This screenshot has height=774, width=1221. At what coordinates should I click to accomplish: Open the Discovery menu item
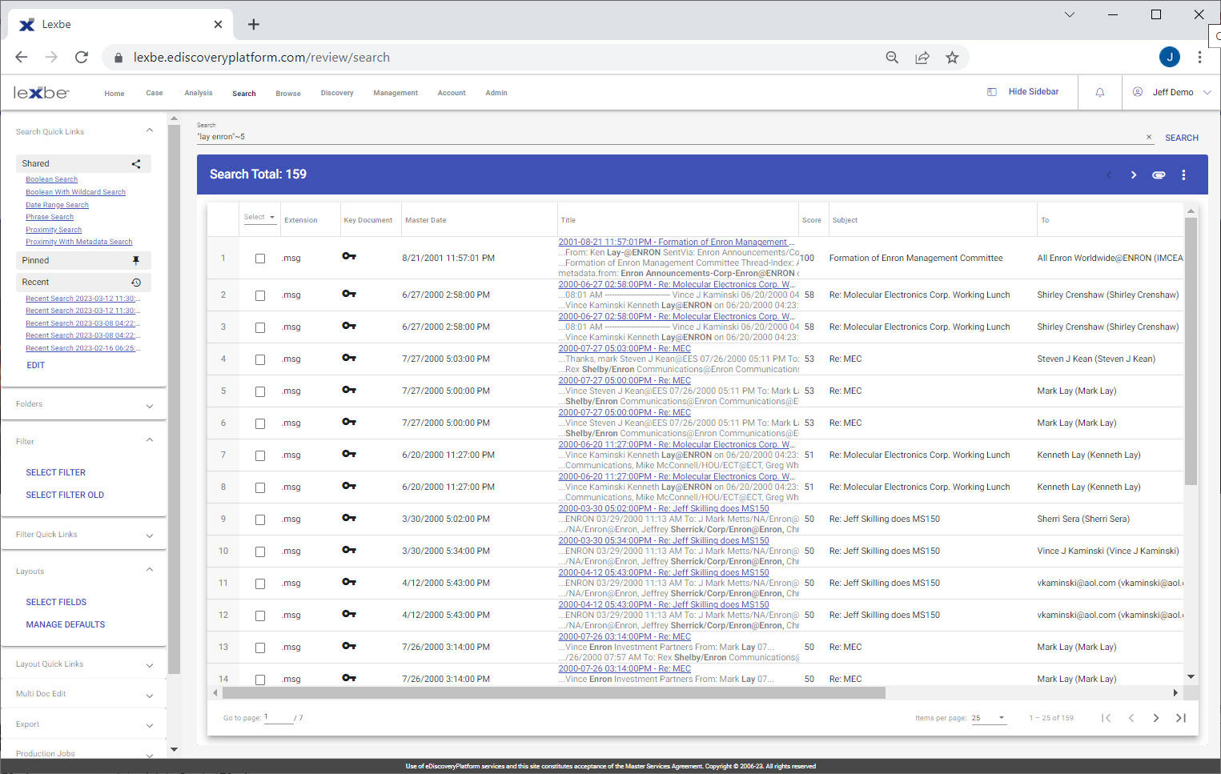[337, 93]
